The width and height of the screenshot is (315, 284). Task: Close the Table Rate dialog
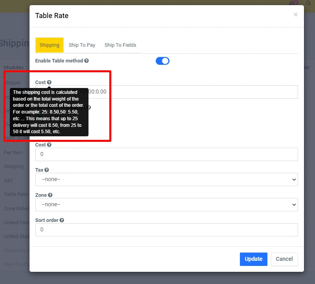pyautogui.click(x=295, y=15)
